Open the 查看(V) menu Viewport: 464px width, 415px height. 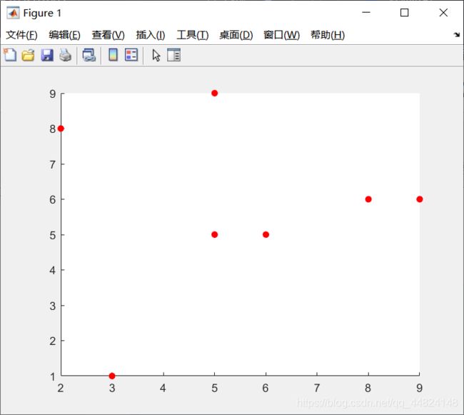108,35
